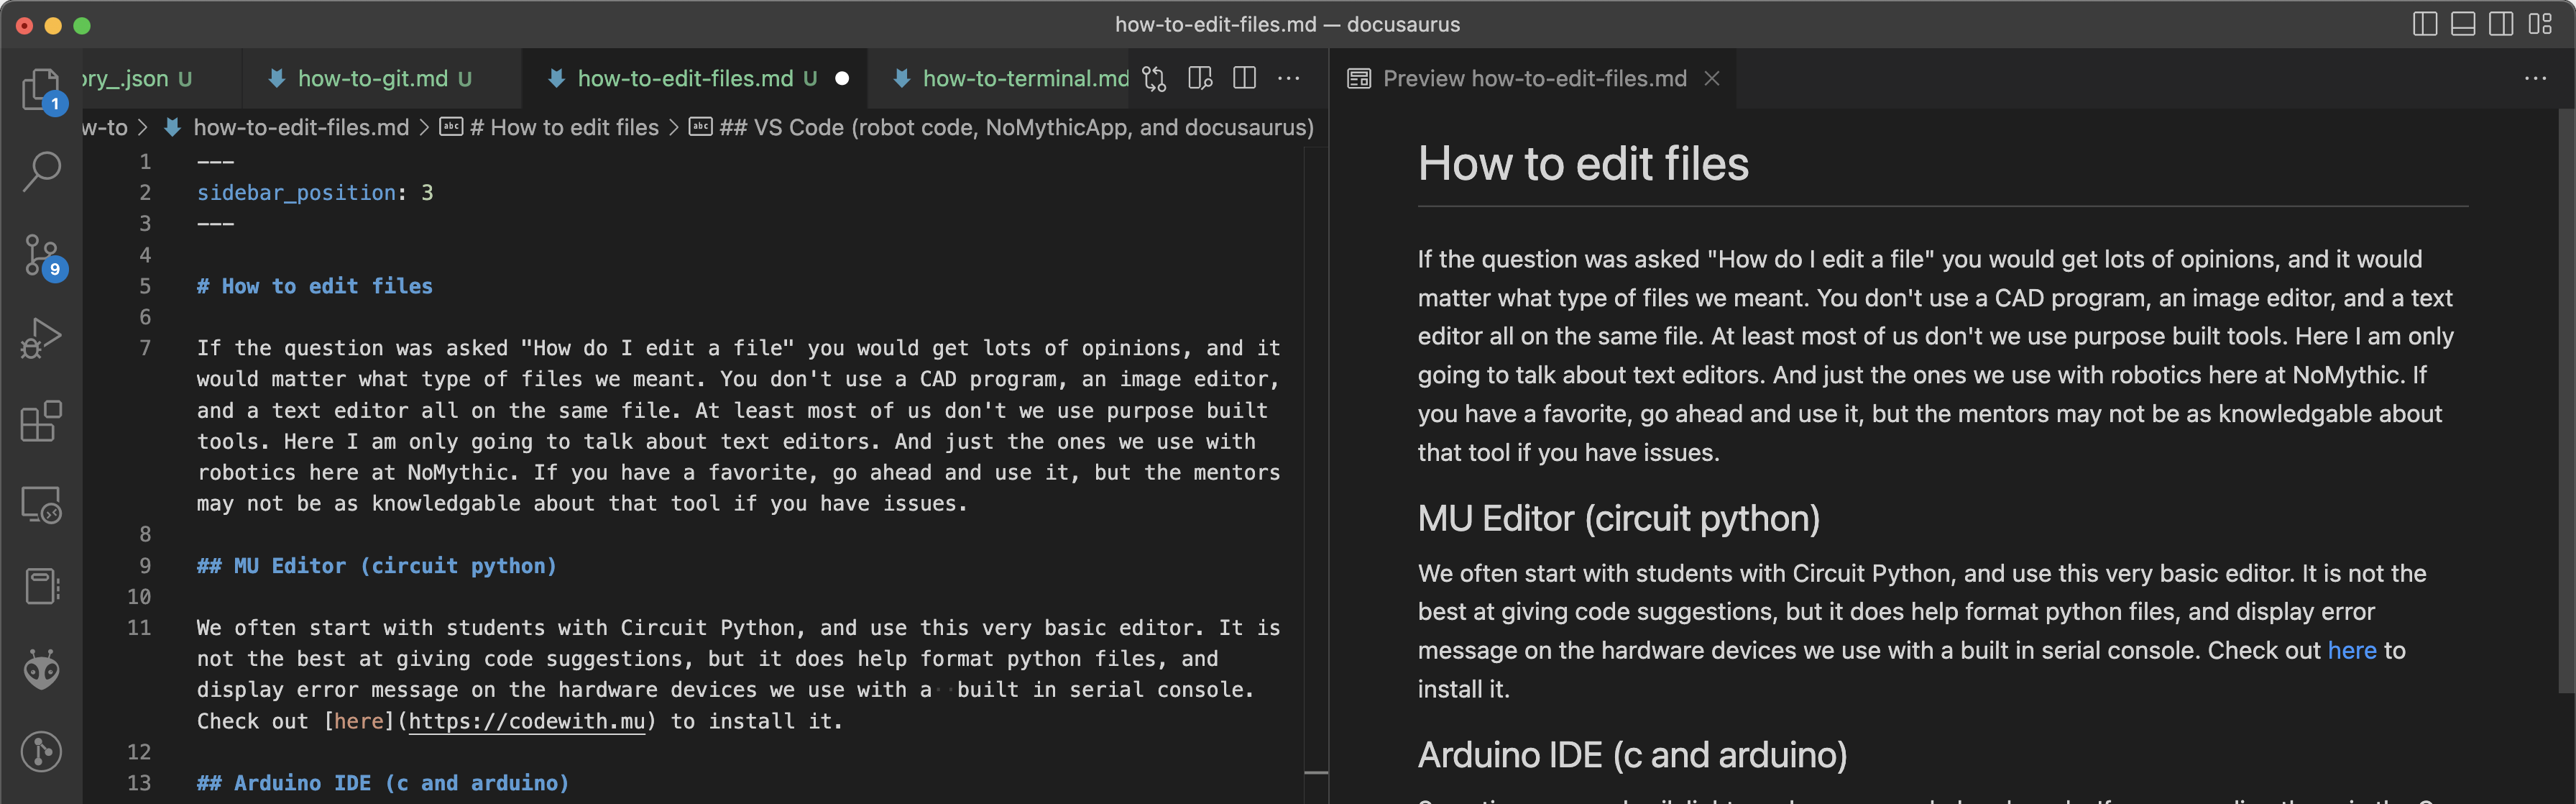Click '## MU Editor (circuit python)' in editor
Screen dimensions: 2576x804
(377, 566)
